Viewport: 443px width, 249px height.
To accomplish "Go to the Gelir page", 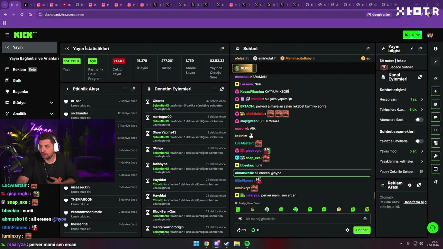I will (x=29, y=81).
